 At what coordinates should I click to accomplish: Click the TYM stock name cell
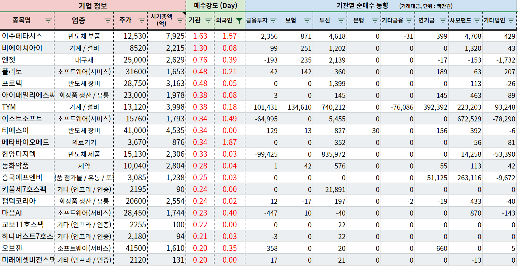(27, 107)
